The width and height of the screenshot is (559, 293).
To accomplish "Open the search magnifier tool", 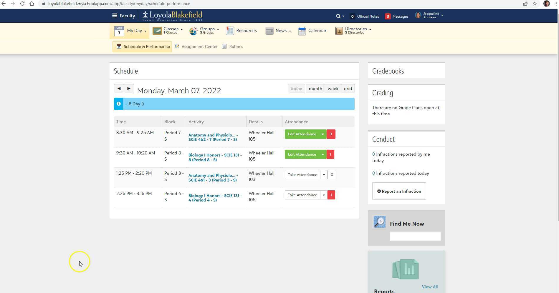I will 338,16.
